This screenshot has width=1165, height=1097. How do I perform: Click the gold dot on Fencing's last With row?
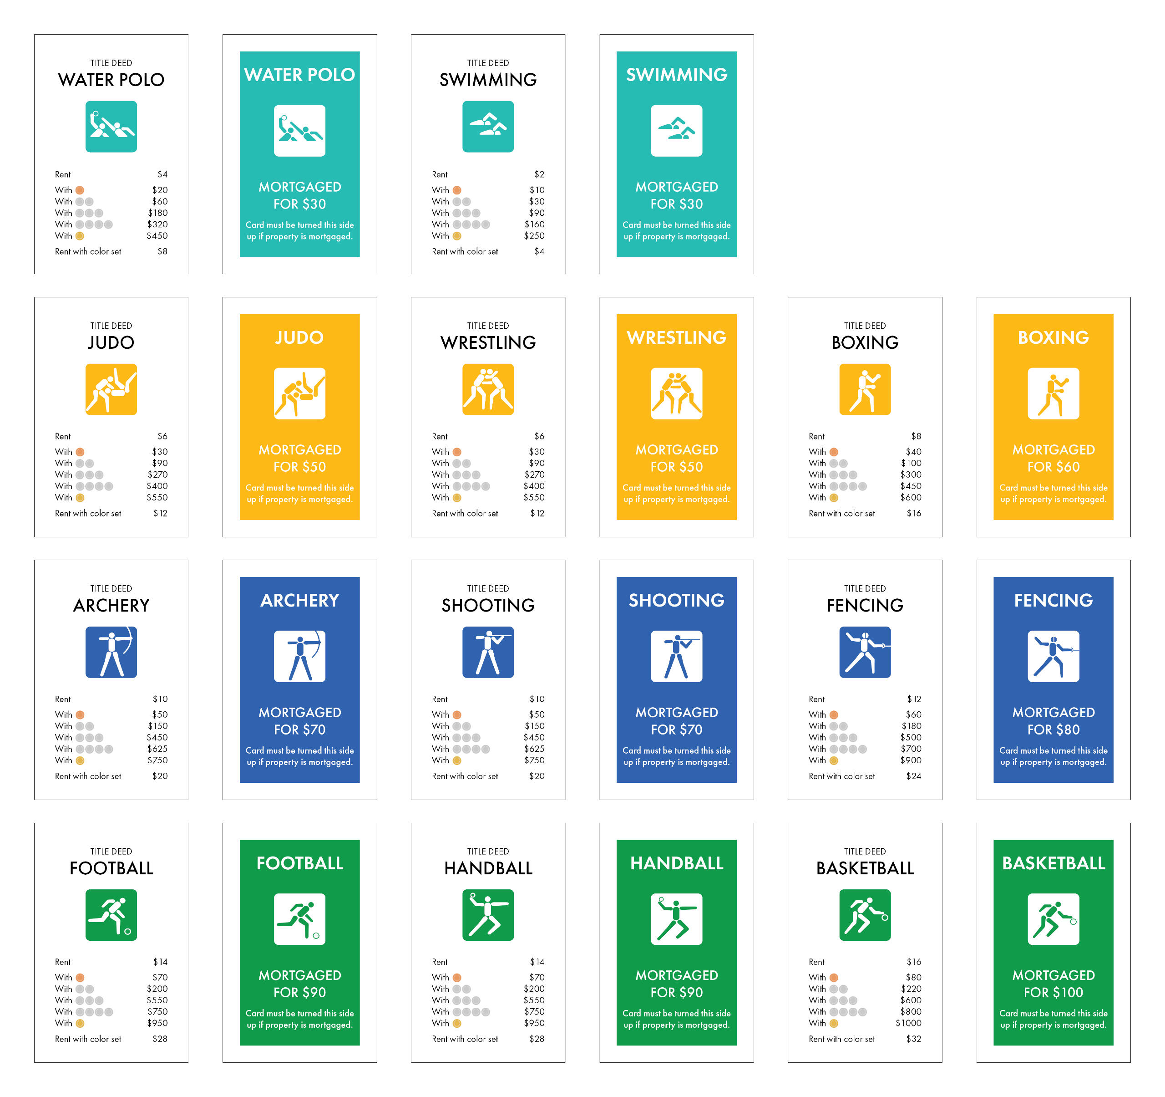[834, 760]
